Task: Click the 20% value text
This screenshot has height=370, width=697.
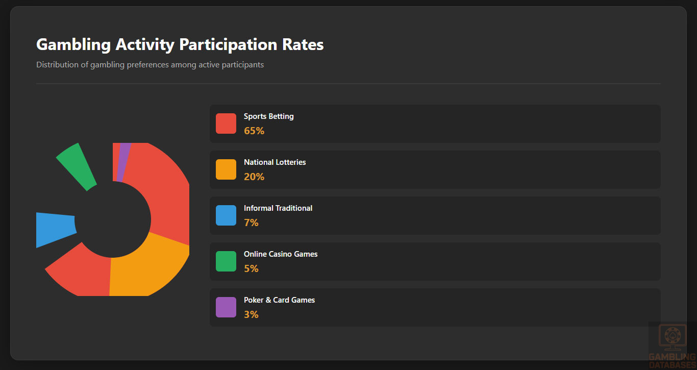Action: pos(254,177)
